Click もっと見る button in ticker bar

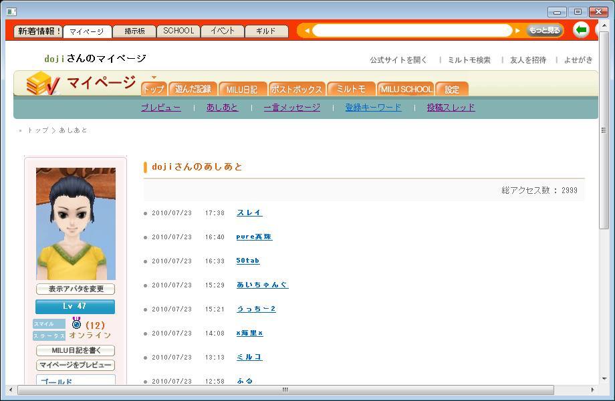coord(544,31)
